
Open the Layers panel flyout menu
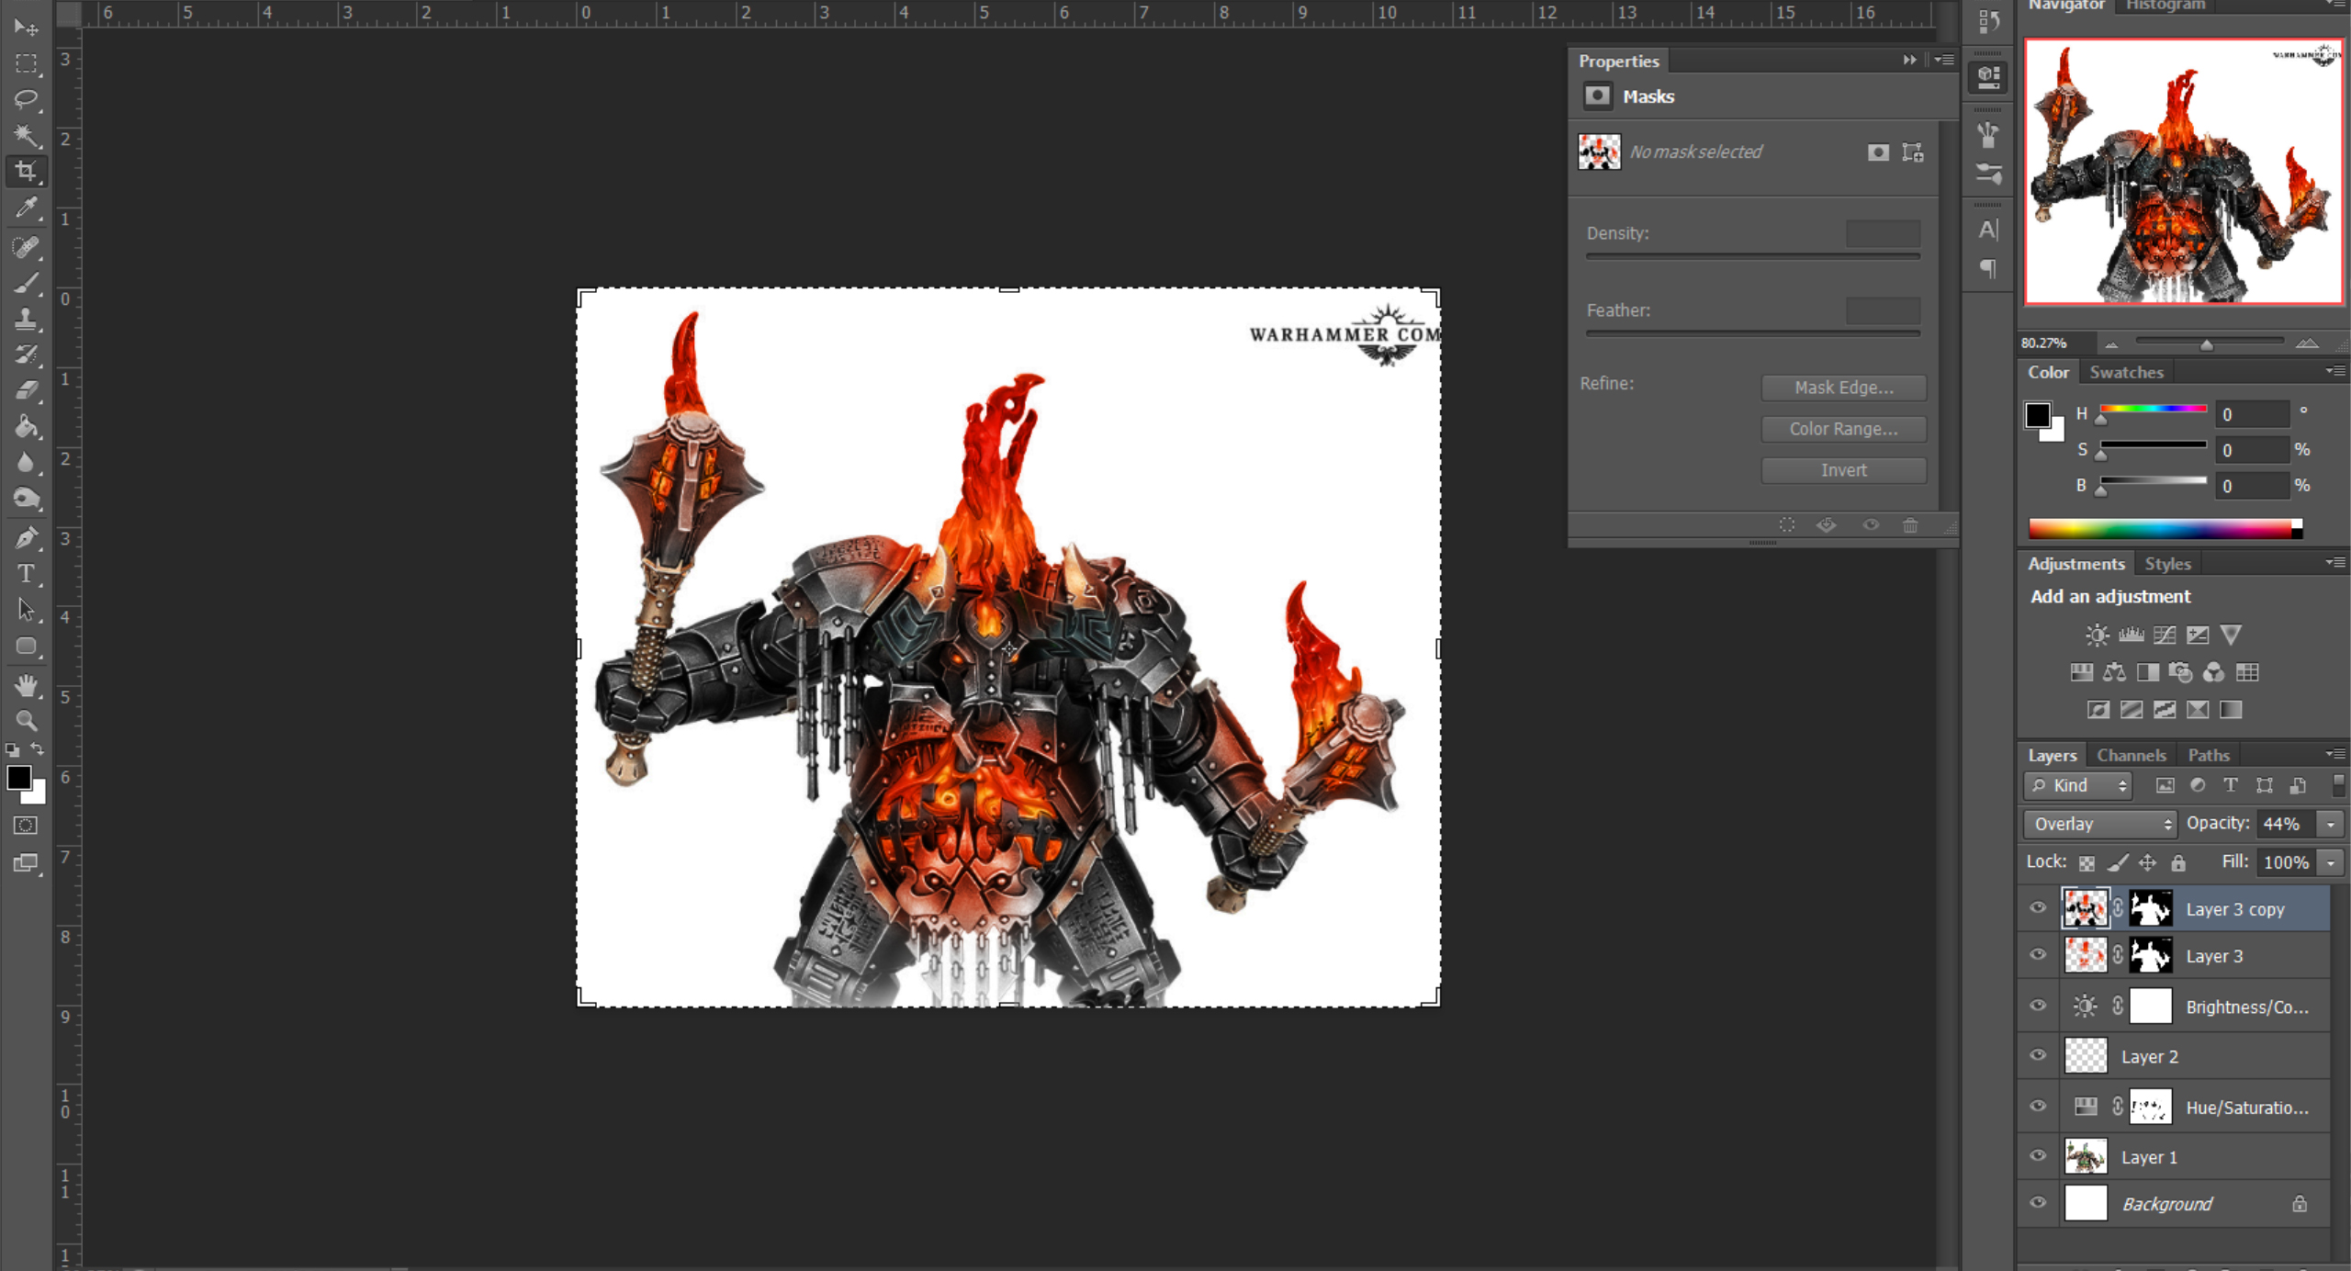(x=2335, y=754)
